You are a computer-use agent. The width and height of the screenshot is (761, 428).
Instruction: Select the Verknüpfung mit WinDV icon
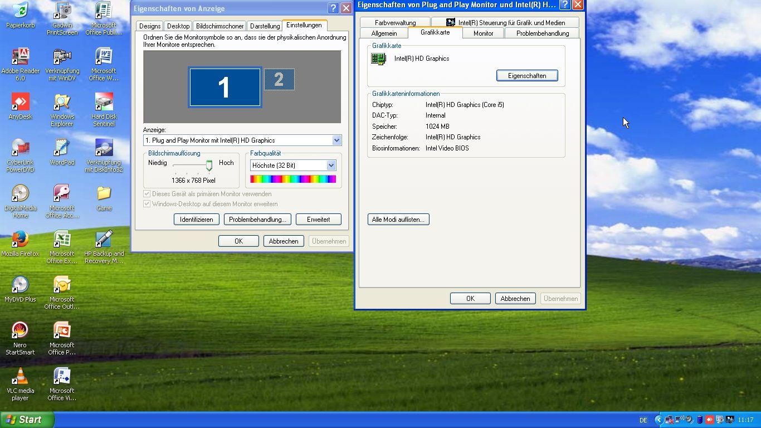pos(62,65)
